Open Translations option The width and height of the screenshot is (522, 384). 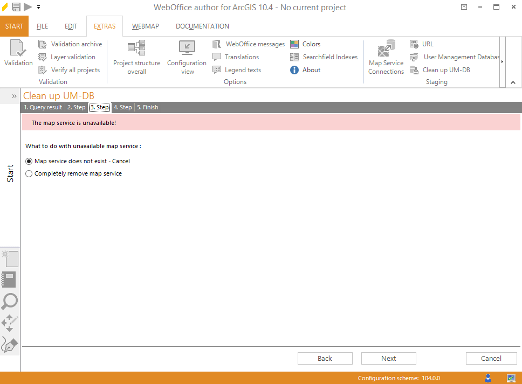[236, 57]
